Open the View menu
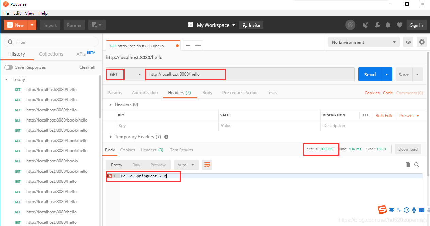This screenshot has width=430, height=226. click(29, 13)
